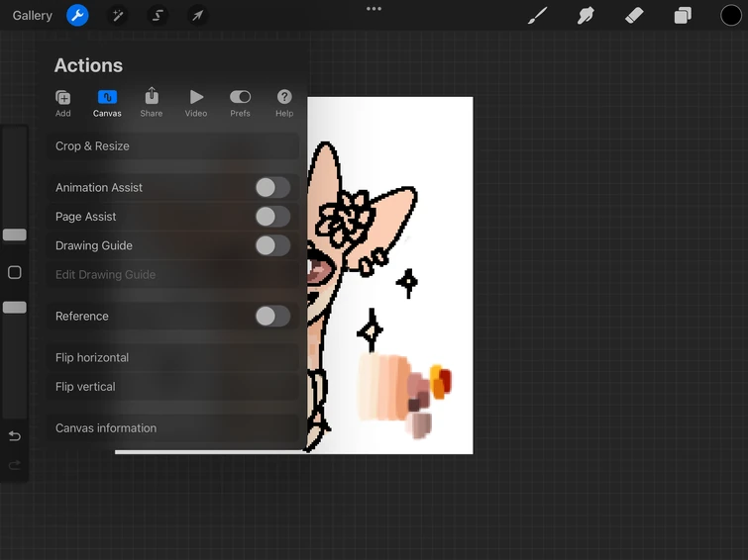
Task: Select the Brush tool
Action: [x=538, y=16]
